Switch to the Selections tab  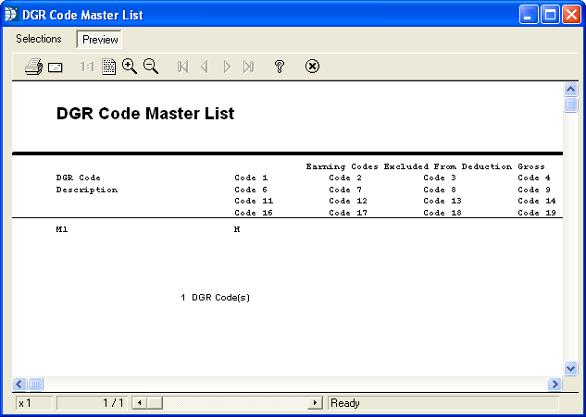39,39
